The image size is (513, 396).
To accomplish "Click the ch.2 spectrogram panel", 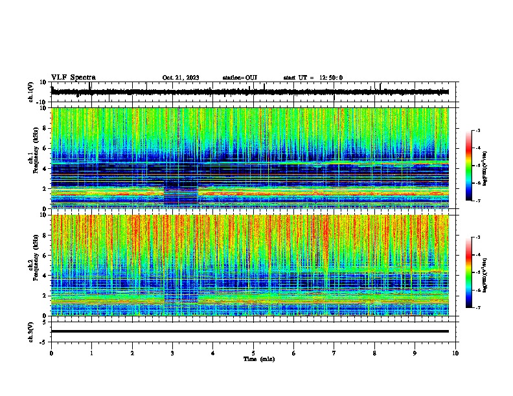I will click(x=250, y=265).
